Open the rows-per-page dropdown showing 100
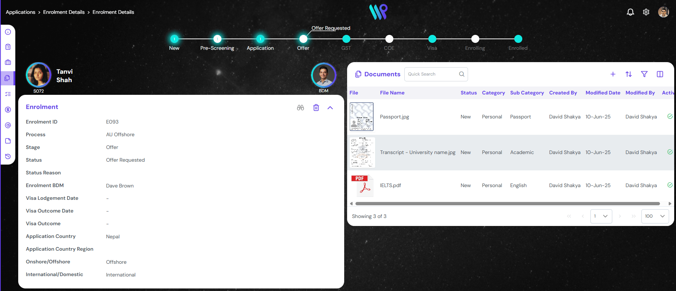This screenshot has width=676, height=291. click(x=655, y=216)
